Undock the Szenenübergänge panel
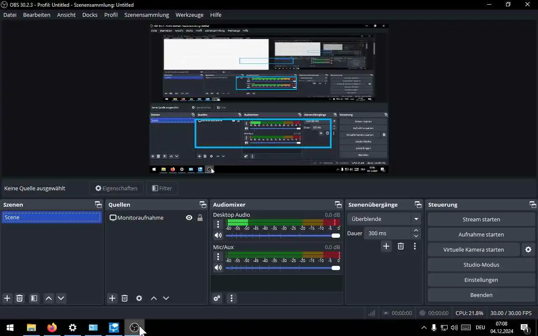Viewport: 538px width, 336px height. coord(418,205)
